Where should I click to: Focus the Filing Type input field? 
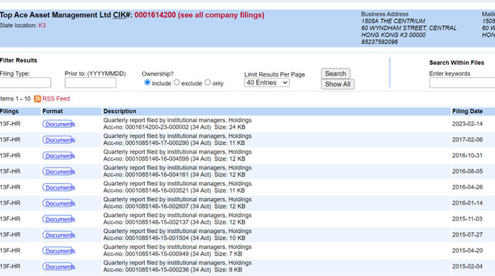point(25,83)
